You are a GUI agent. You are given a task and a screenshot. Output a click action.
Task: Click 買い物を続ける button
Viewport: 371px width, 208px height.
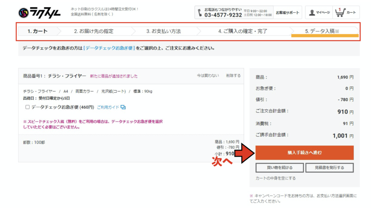[x=279, y=168]
